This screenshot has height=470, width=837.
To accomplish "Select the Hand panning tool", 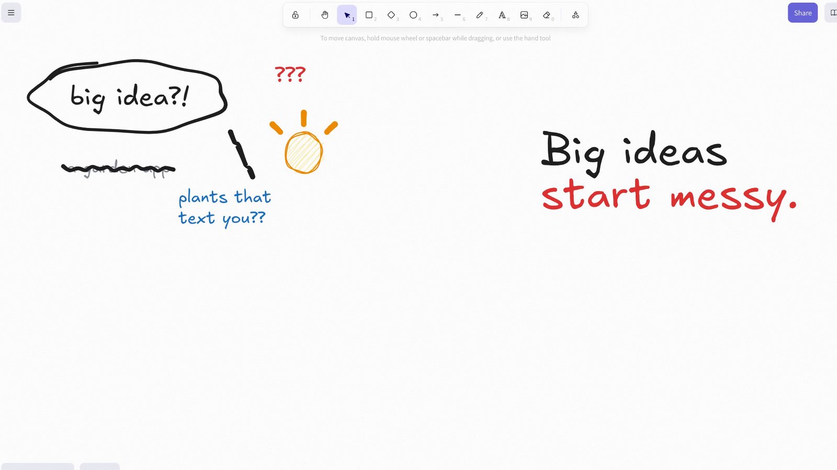I will tap(325, 15).
